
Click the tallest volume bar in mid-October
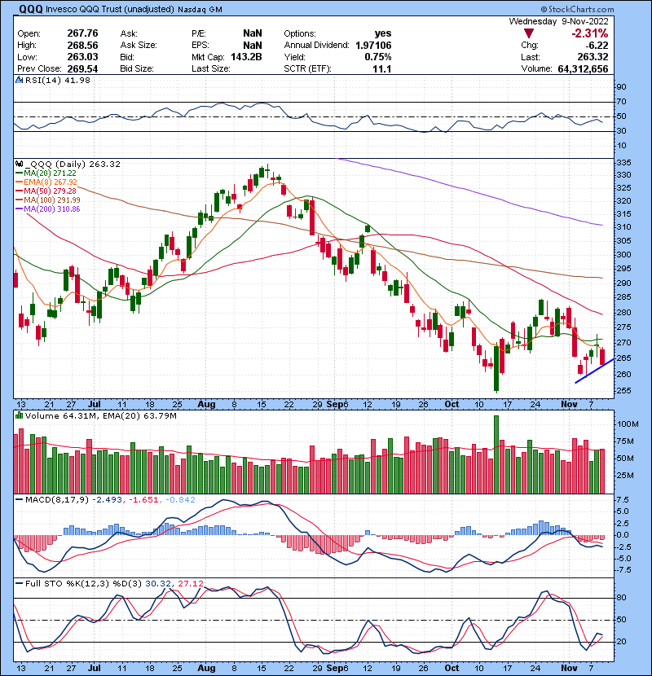496,454
